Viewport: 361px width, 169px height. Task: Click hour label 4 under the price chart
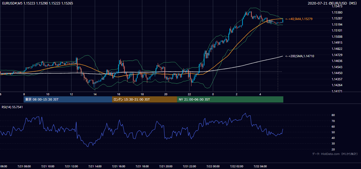tap(260, 94)
